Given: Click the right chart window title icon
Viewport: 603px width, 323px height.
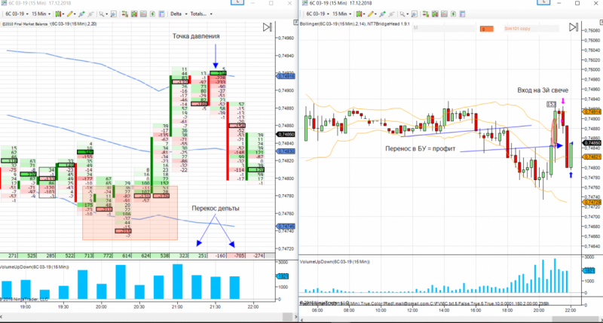Looking at the screenshot, I should pyautogui.click(x=305, y=3).
